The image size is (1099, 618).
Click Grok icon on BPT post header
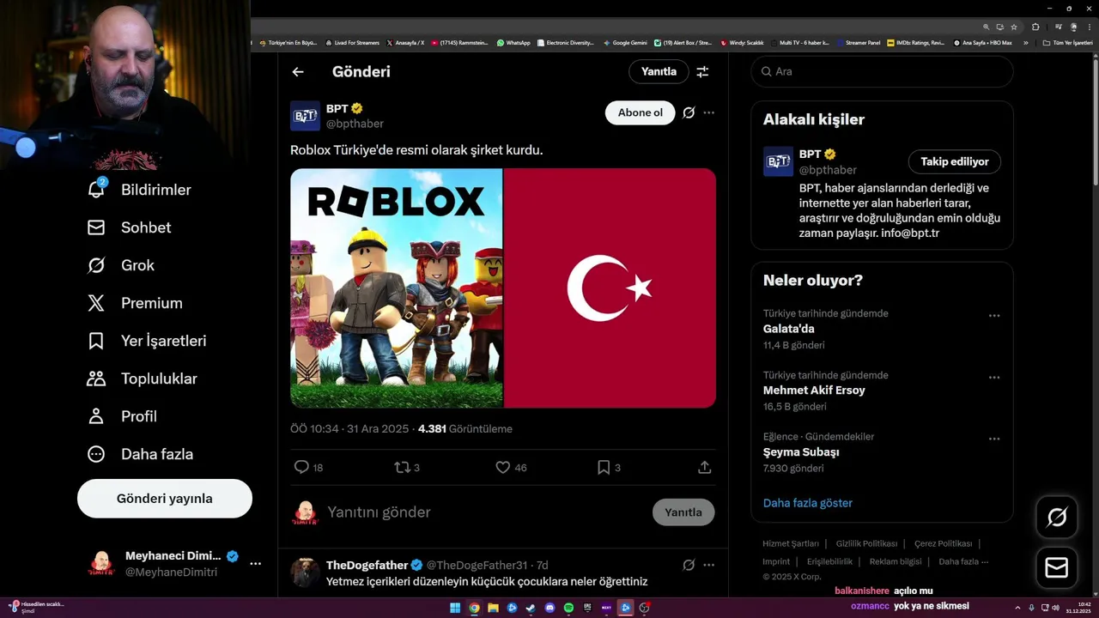click(x=689, y=112)
